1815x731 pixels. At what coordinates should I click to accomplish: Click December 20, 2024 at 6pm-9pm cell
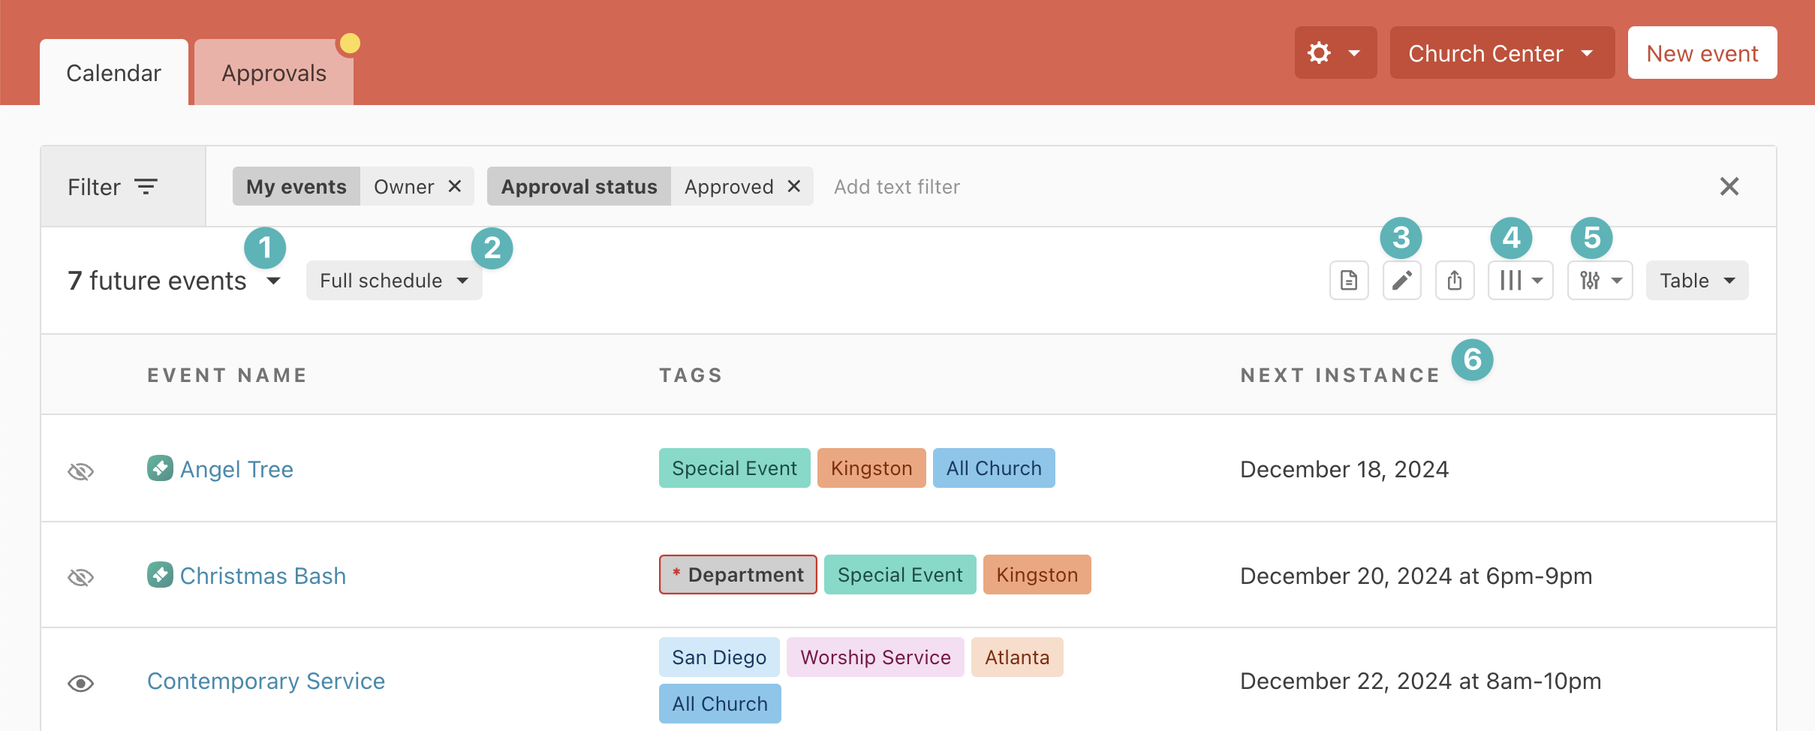click(1416, 576)
